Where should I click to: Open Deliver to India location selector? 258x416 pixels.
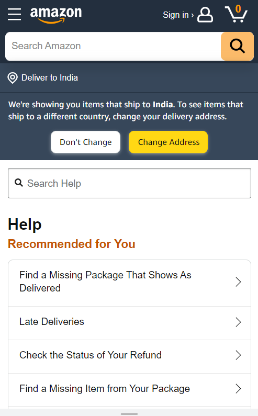(x=43, y=78)
